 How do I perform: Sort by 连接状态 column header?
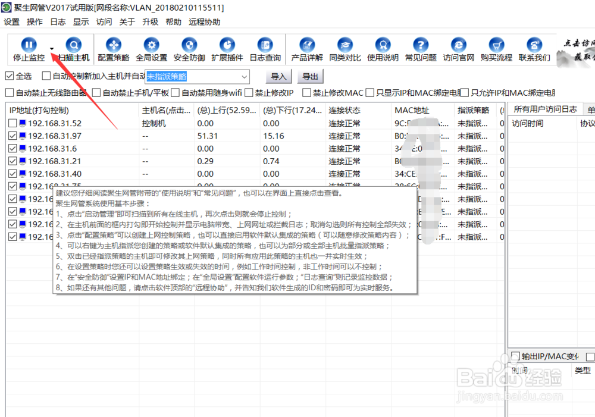[358, 111]
